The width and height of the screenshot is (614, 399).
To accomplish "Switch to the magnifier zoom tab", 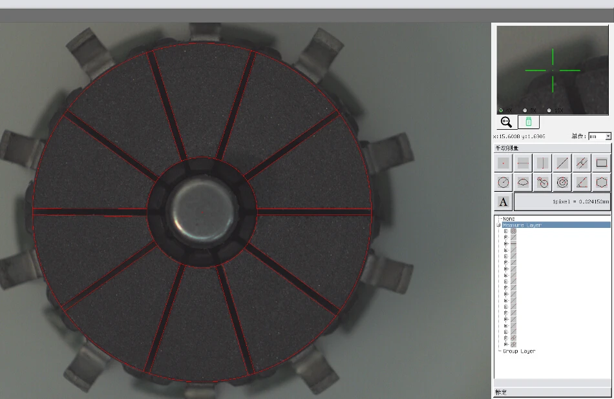I will [506, 122].
